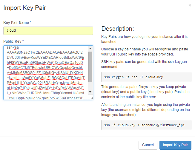The width and height of the screenshot is (195, 153).
Task: Click the ssh-keygen command code block
Action: tap(146, 77)
